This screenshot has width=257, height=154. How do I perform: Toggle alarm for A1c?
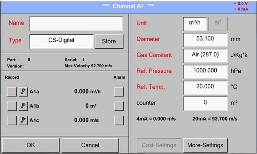point(119,120)
